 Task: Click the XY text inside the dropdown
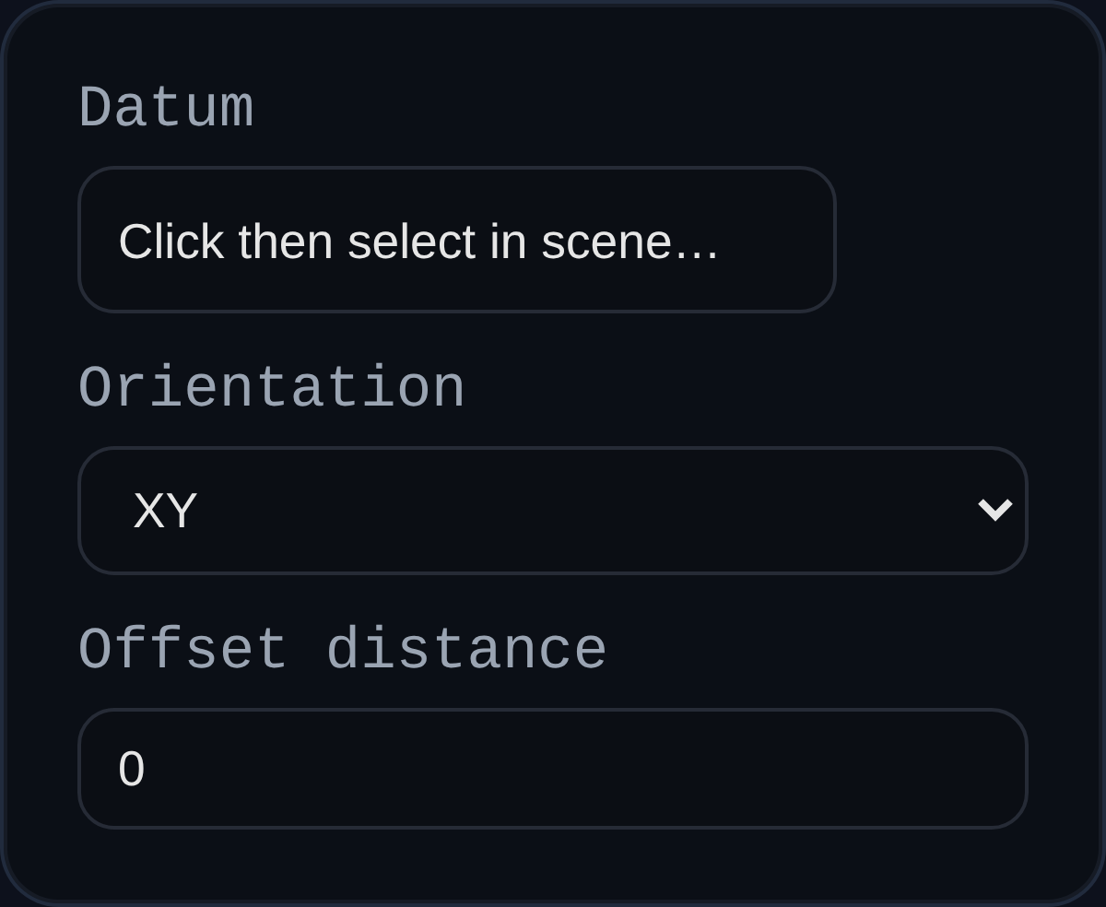166,510
